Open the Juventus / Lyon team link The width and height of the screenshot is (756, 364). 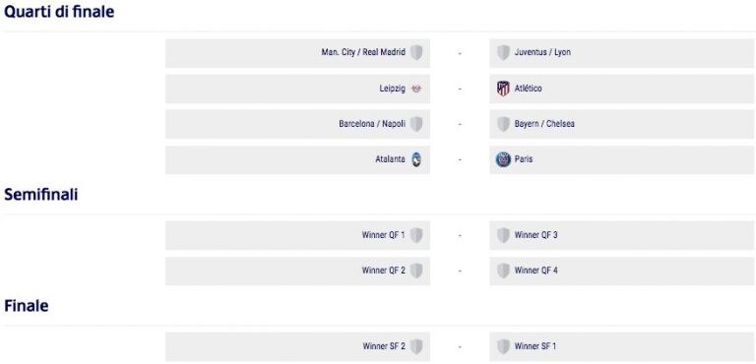[542, 52]
